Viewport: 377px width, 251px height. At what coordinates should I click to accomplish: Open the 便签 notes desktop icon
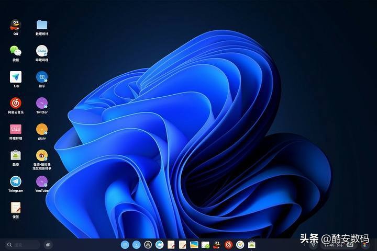16,208
